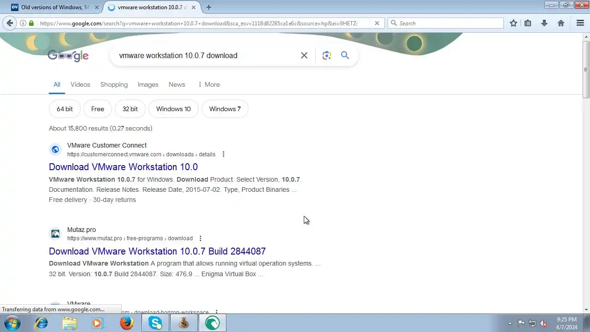Switch to Images results tab

(x=148, y=84)
